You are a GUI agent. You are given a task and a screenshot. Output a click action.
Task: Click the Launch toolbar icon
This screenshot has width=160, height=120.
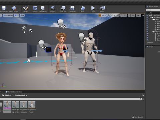point(102,8)
